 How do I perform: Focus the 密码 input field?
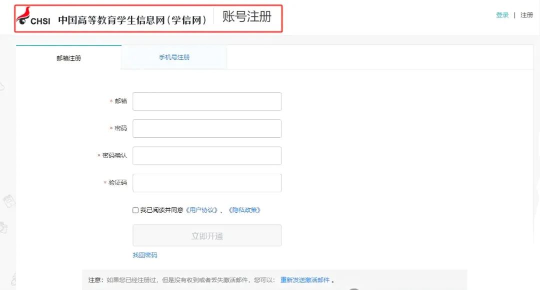point(206,128)
